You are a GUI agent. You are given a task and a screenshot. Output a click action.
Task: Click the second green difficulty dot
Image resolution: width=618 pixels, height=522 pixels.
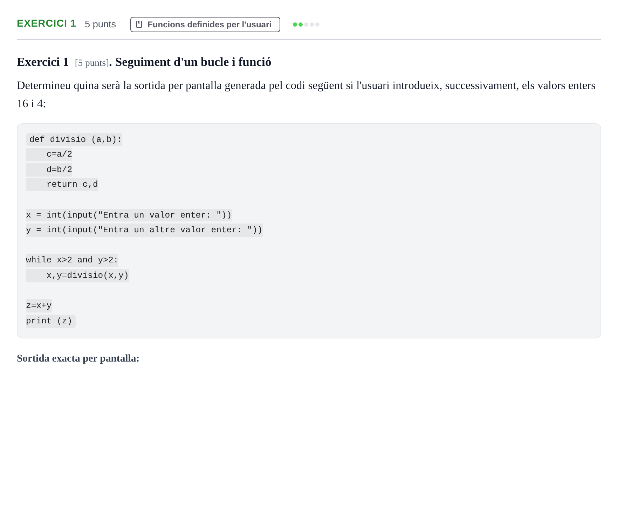click(301, 25)
